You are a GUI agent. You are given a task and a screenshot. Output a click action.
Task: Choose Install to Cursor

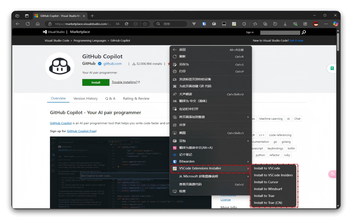point(273,182)
